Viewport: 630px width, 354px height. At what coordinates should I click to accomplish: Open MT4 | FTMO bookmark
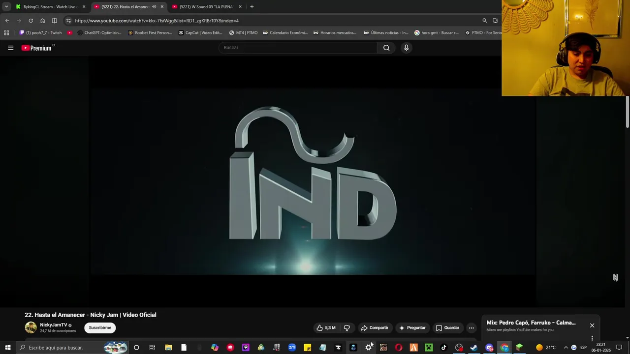point(244,33)
